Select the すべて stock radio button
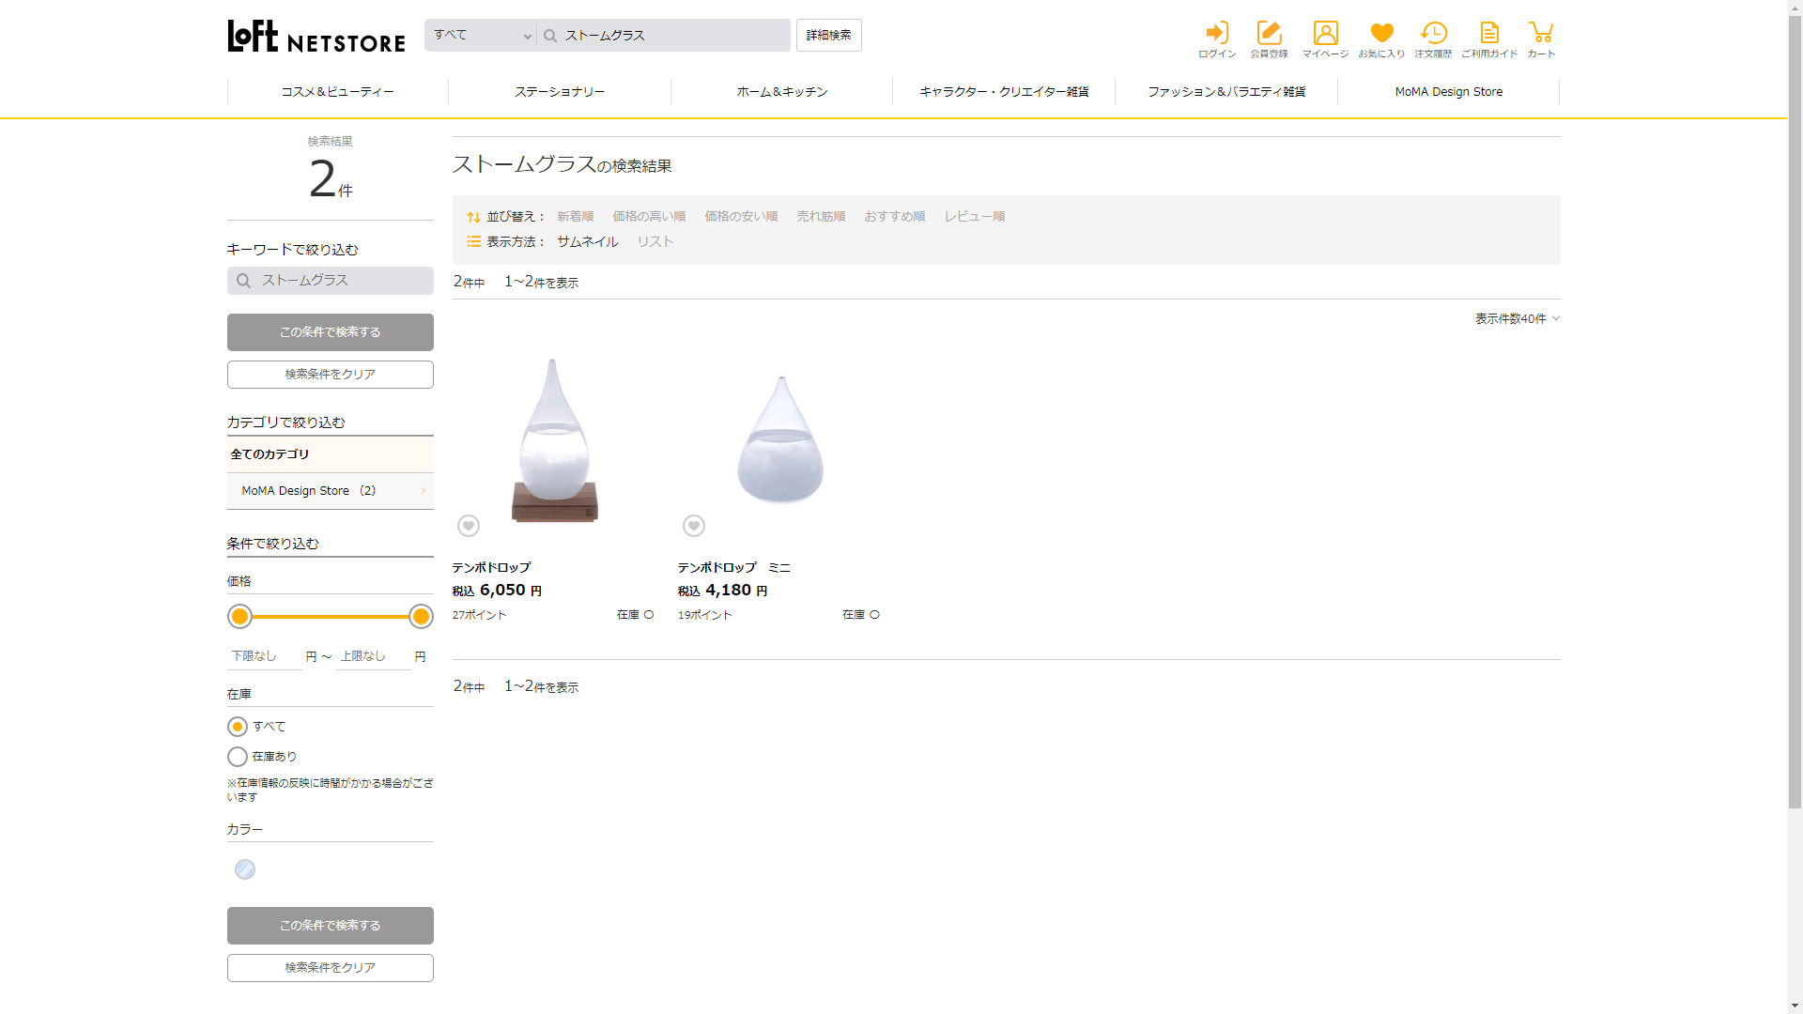The image size is (1803, 1014). coord(238,727)
